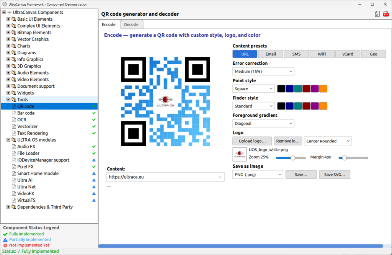
Task: Select the WiFi content preset
Action: click(322, 54)
